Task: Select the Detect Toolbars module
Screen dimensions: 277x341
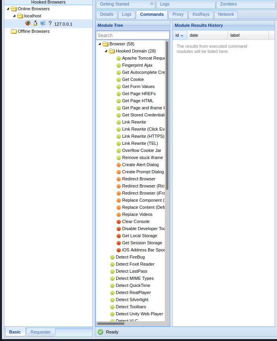Action: coord(131,307)
